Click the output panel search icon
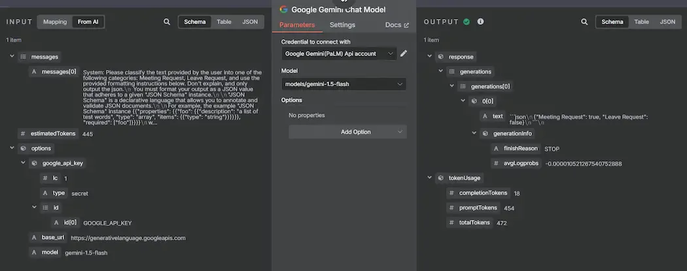The width and height of the screenshot is (687, 271). pos(584,22)
